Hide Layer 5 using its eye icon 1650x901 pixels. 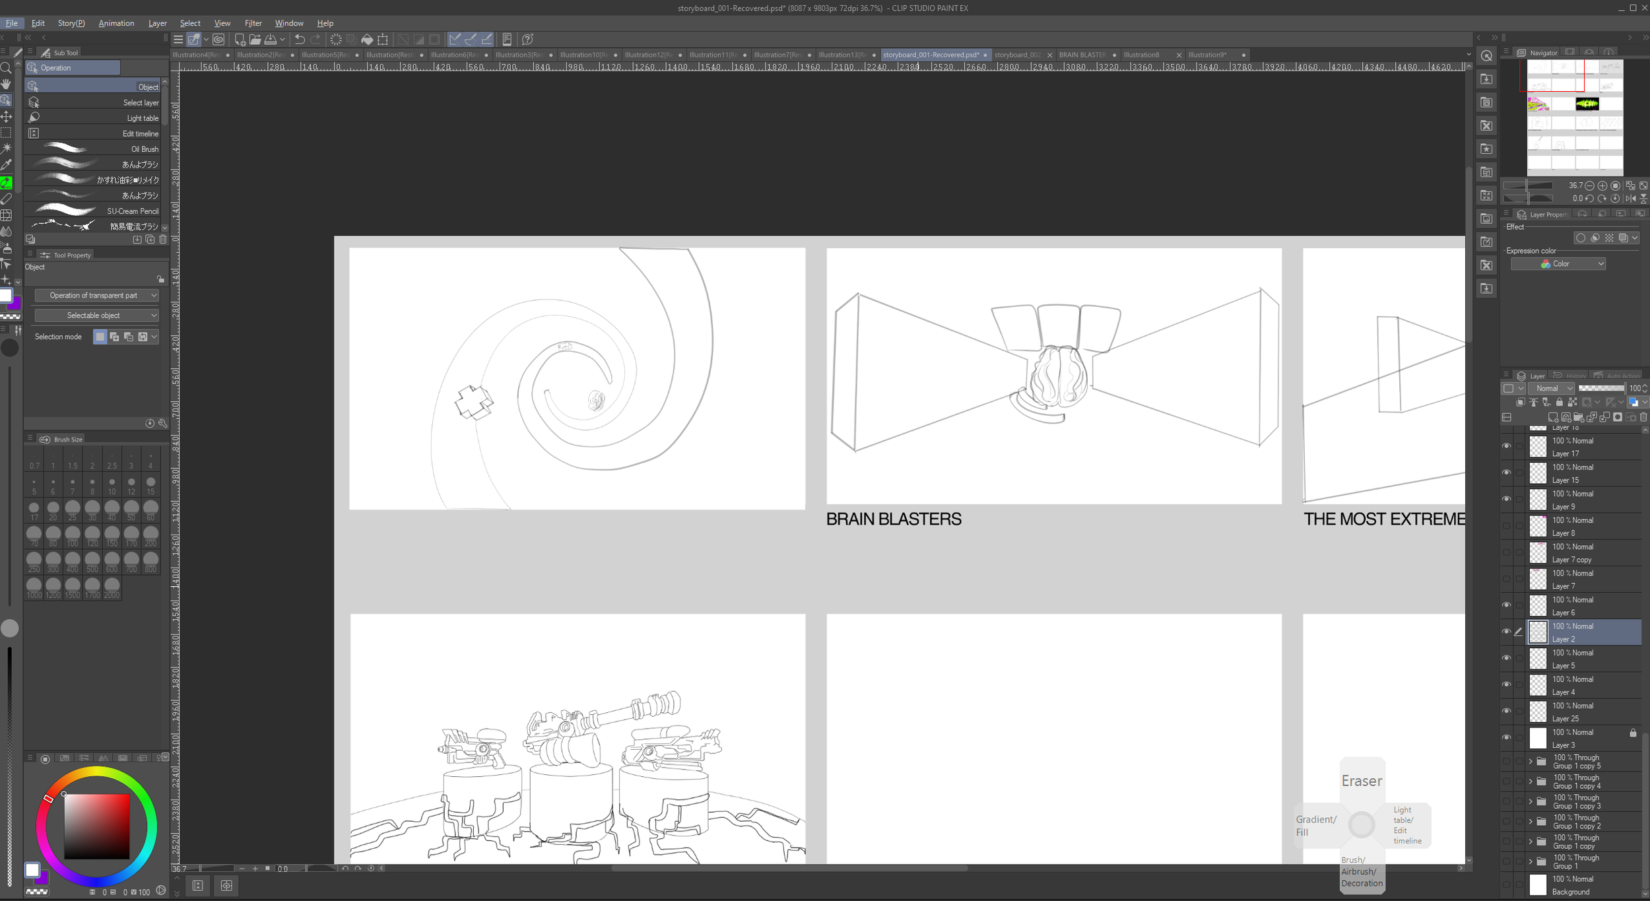point(1506,659)
